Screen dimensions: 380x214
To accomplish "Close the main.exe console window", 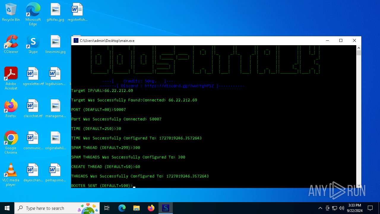I will click(x=354, y=40).
